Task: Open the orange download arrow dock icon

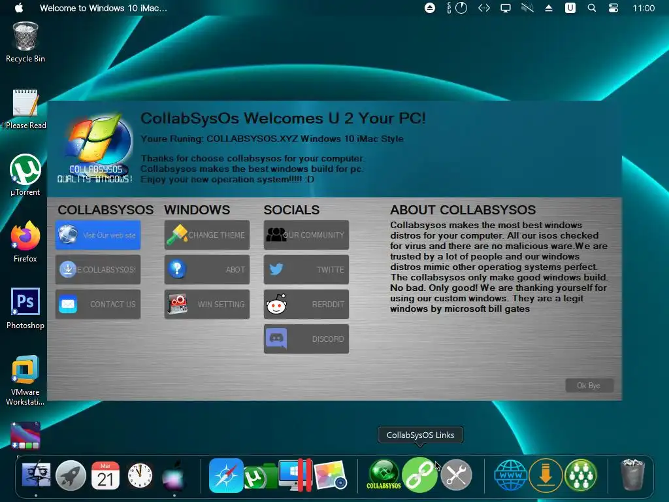Action: 546,475
